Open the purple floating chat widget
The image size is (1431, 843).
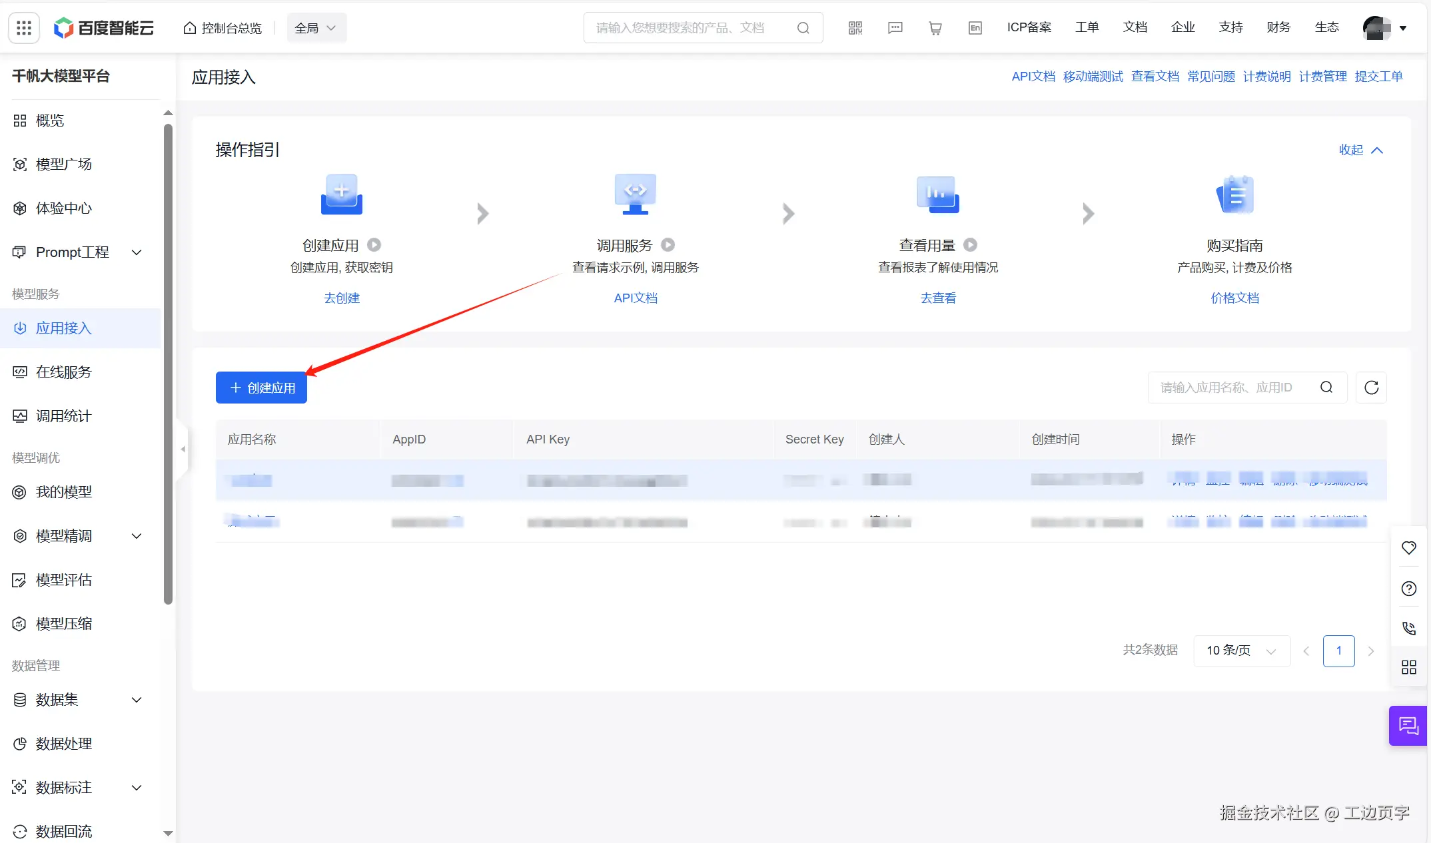1408,726
